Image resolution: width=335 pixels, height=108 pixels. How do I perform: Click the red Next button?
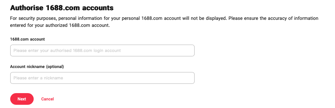pyautogui.click(x=22, y=99)
